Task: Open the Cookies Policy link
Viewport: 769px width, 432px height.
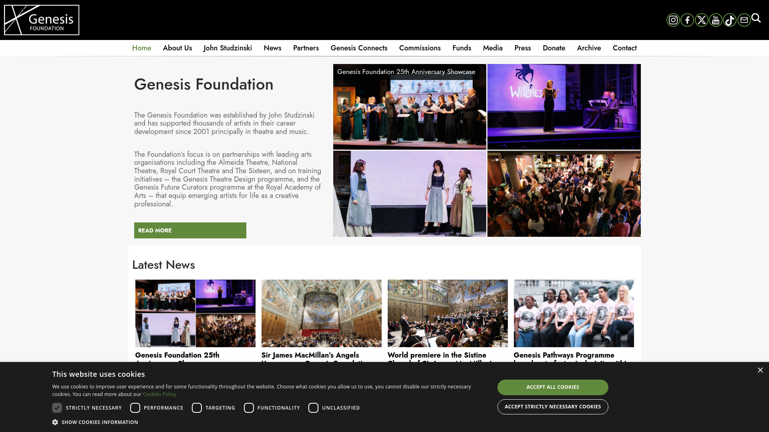Action: (x=159, y=394)
